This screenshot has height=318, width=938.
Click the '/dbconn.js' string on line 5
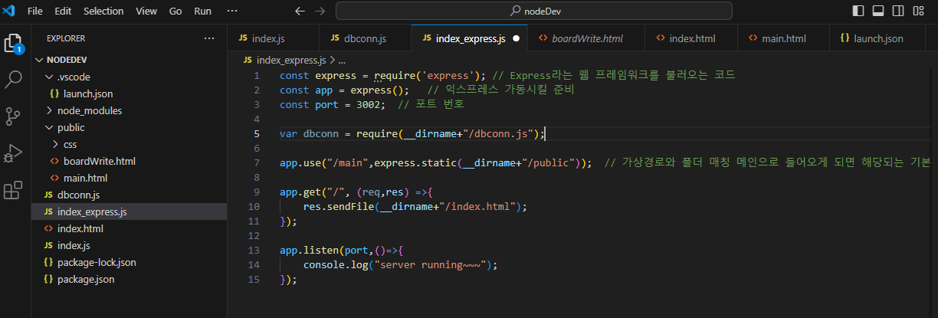point(503,133)
